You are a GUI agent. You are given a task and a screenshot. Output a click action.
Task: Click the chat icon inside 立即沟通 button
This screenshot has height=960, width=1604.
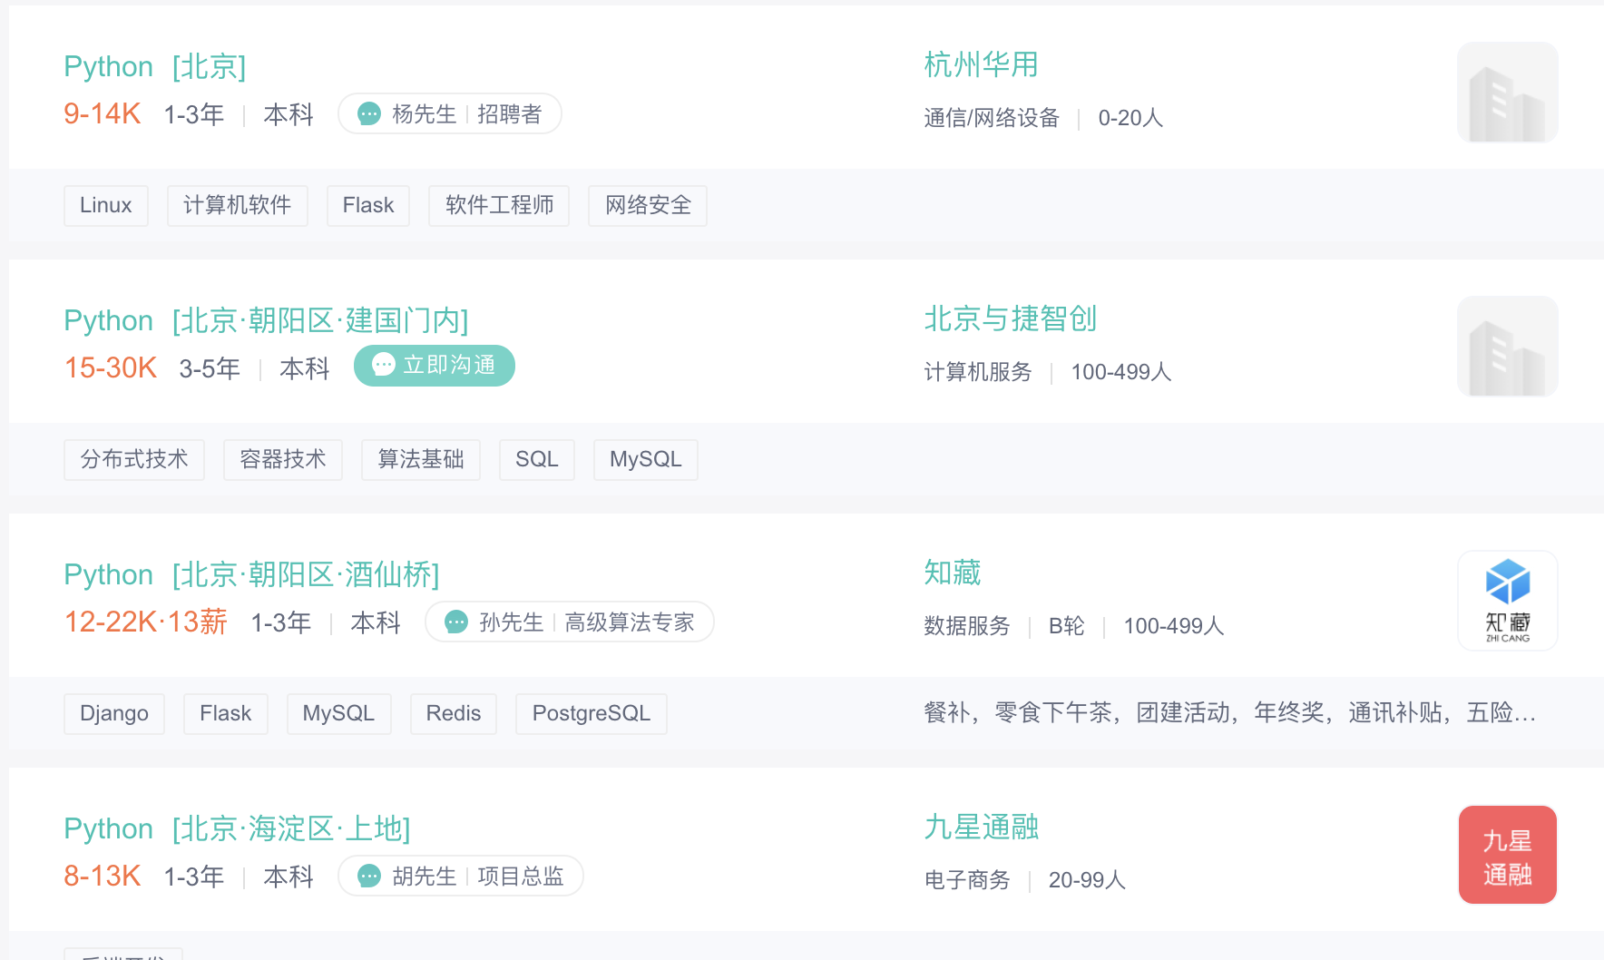point(384,365)
